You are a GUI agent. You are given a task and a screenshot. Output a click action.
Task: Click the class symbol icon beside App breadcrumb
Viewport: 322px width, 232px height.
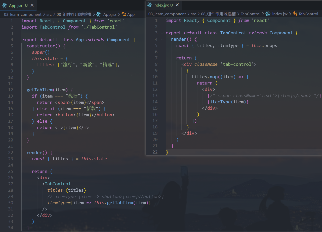point(124,15)
